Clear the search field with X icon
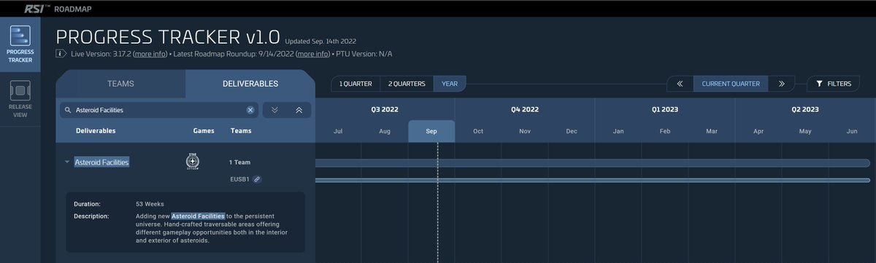The width and height of the screenshot is (876, 263). (x=250, y=110)
